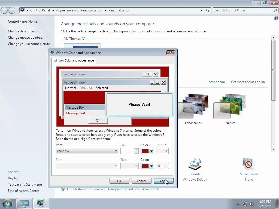Expand the address bar history dropdown
Viewport: 279px width, 209px height.
201,10
